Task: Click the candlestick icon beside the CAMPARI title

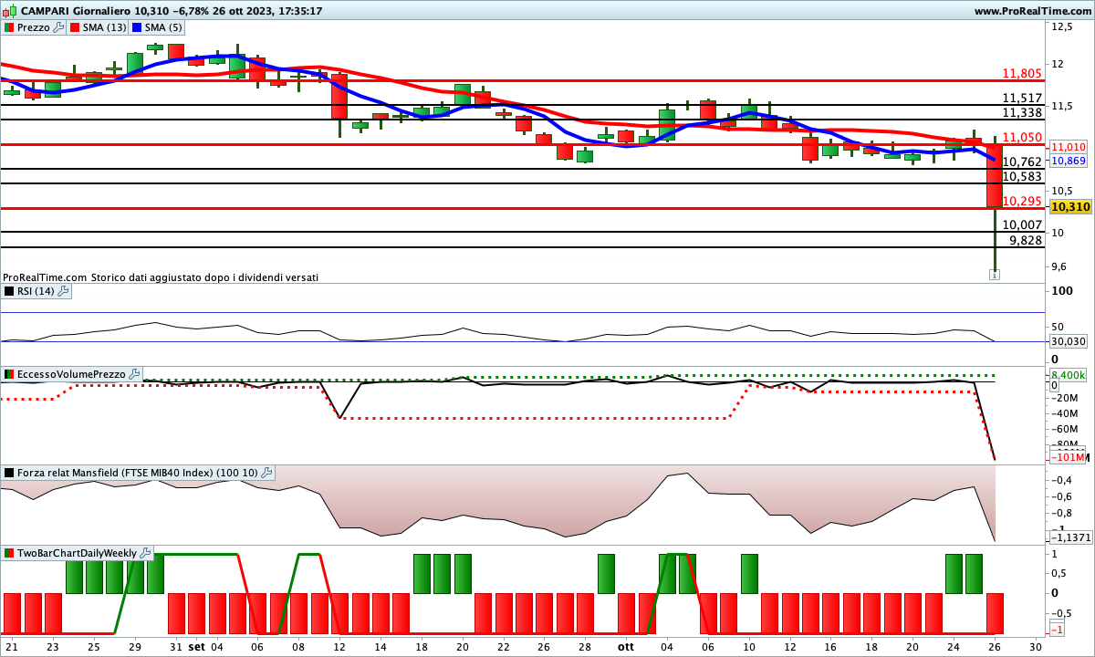Action: tap(11, 12)
